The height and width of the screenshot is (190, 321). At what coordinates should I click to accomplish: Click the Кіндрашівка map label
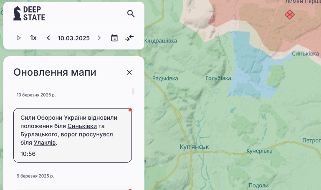161,41
